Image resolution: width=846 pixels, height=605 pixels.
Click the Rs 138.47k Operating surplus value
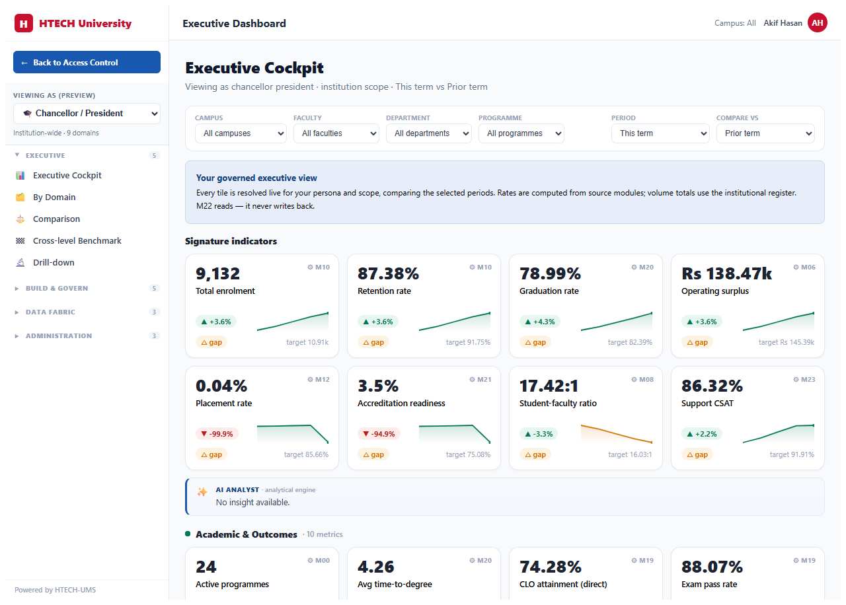(x=726, y=273)
